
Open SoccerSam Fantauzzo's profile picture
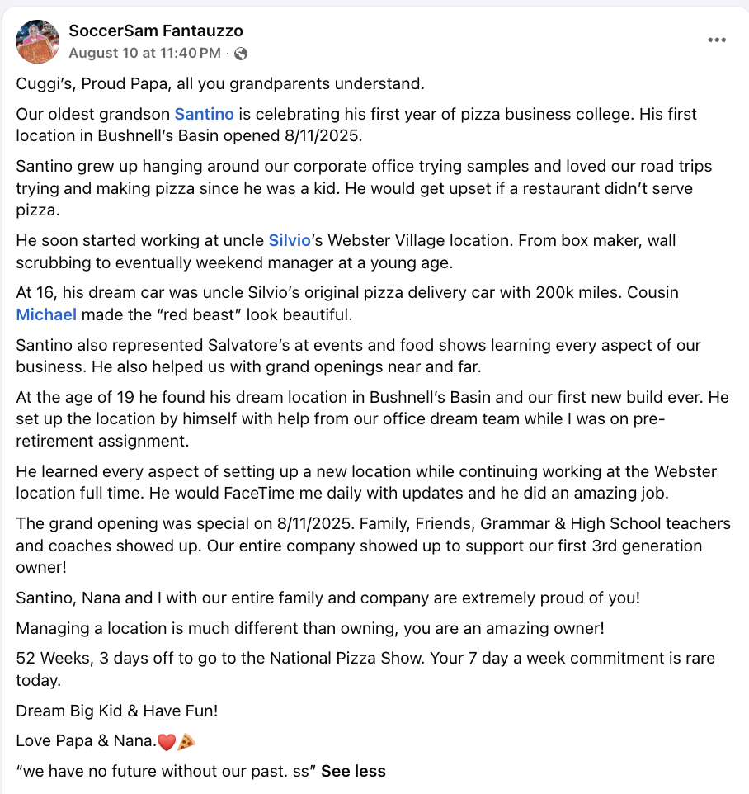click(x=37, y=41)
